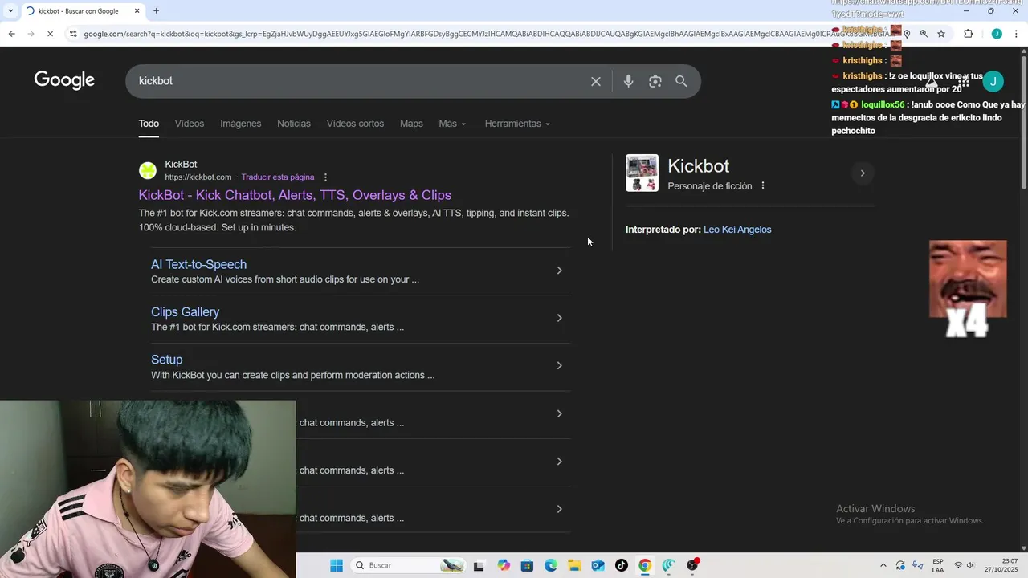The width and height of the screenshot is (1028, 578).
Task: Click the zoom magnifier icon in address bar
Action: [x=924, y=34]
